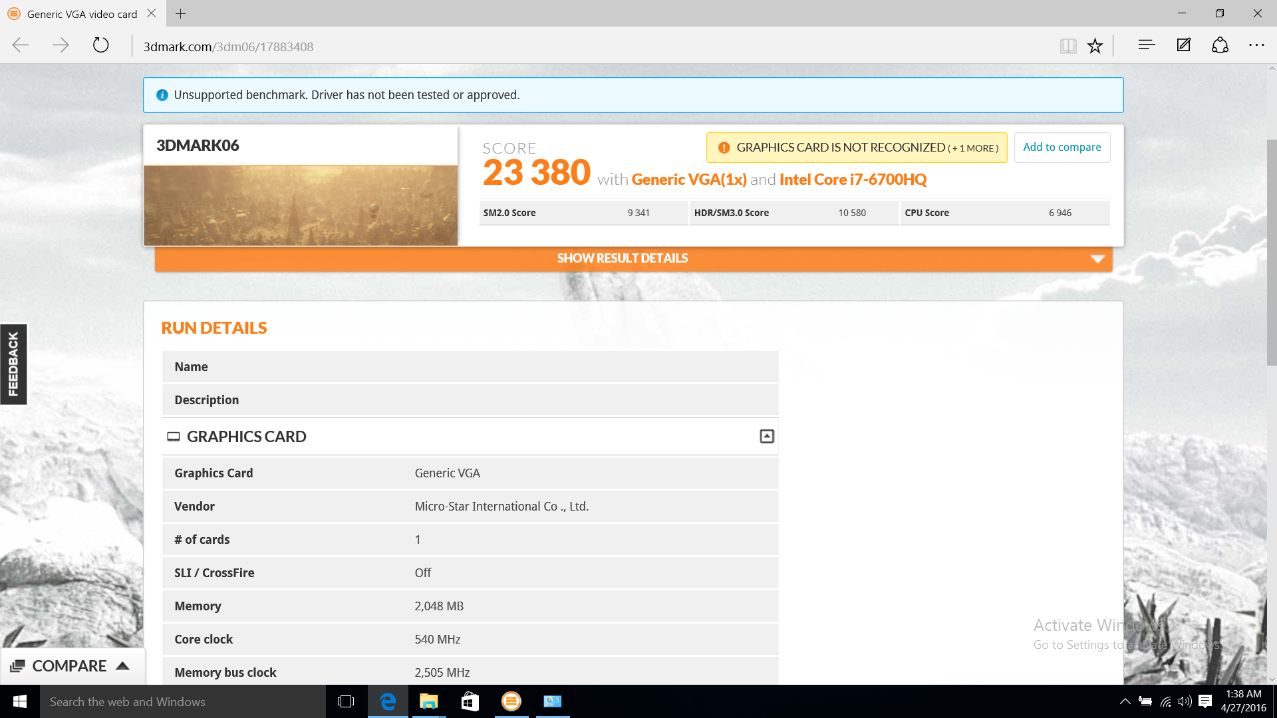
Task: Open the Generic VGA(1x) link
Action: [x=689, y=179]
